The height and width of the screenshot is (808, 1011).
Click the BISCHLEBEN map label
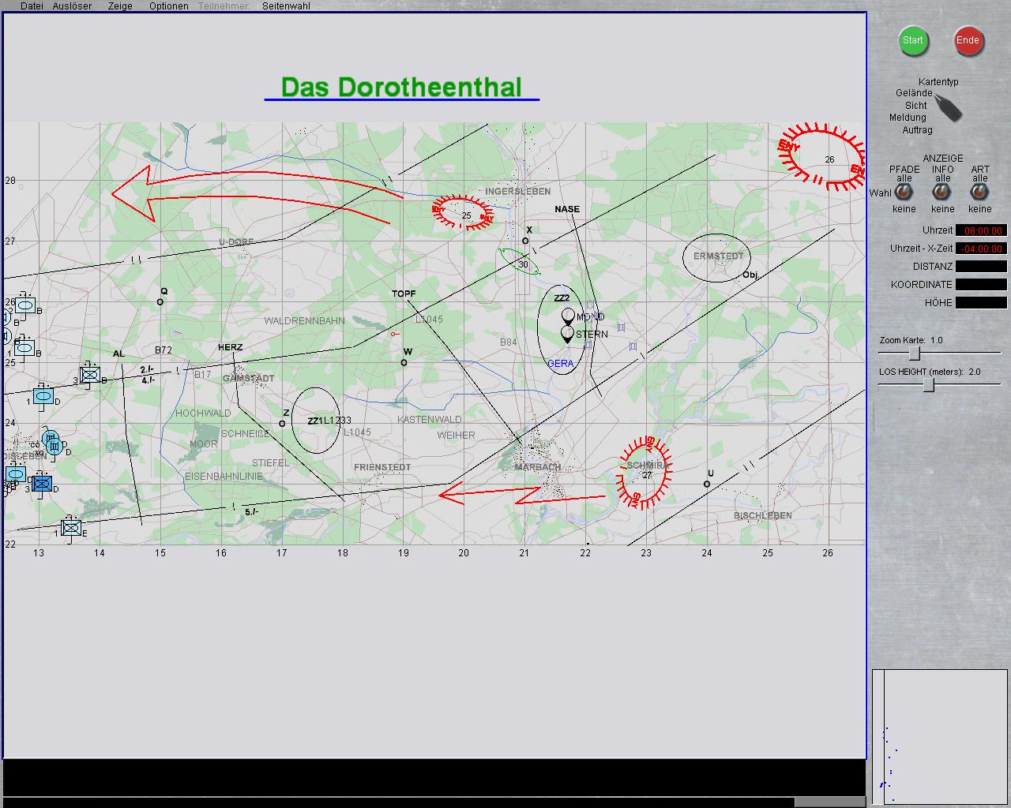(762, 515)
